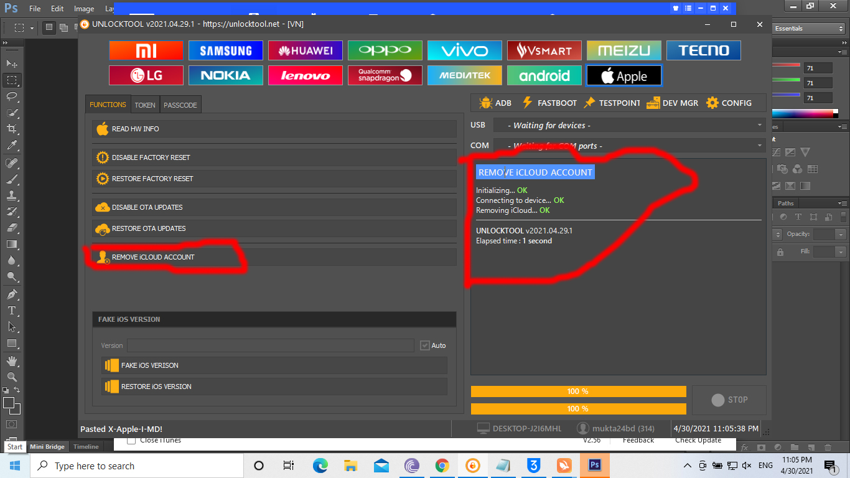Image resolution: width=850 pixels, height=478 pixels.
Task: Open Photoshop File menu
Action: pyautogui.click(x=35, y=9)
